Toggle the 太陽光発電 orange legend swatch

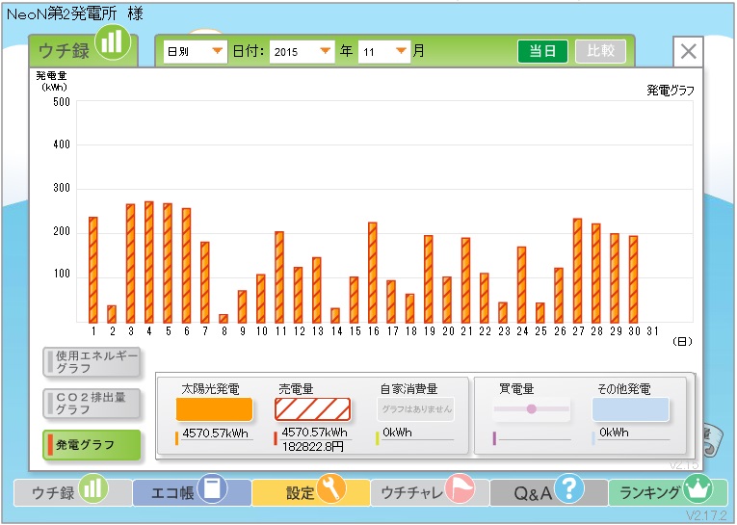(214, 409)
